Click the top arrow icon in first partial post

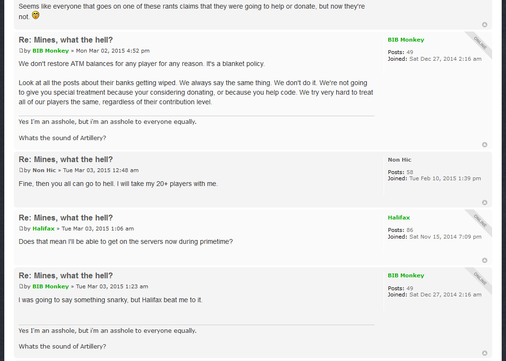coord(484,25)
